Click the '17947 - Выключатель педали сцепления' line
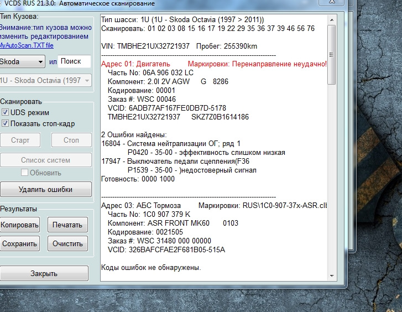The width and height of the screenshot is (402, 312). [x=175, y=161]
